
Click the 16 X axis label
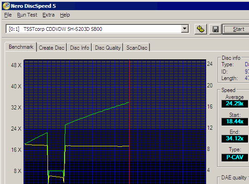coord(16,150)
